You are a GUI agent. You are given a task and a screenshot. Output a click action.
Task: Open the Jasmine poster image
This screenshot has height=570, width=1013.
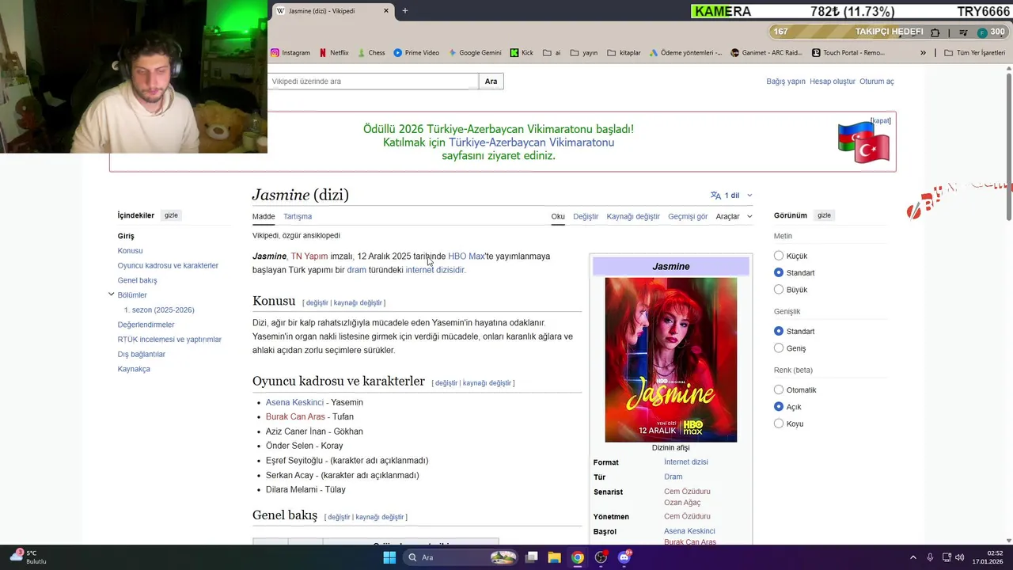pos(671,359)
